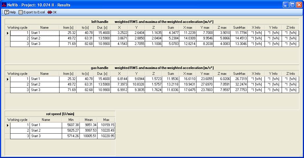The image size is (304, 158).
Task: Close the NeVib Results window
Action: (299, 5)
